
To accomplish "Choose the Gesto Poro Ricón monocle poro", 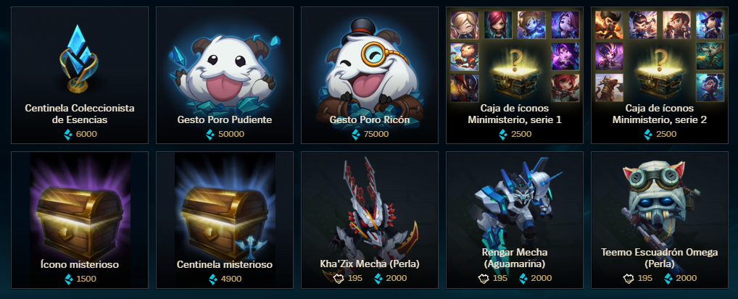I will point(370,70).
